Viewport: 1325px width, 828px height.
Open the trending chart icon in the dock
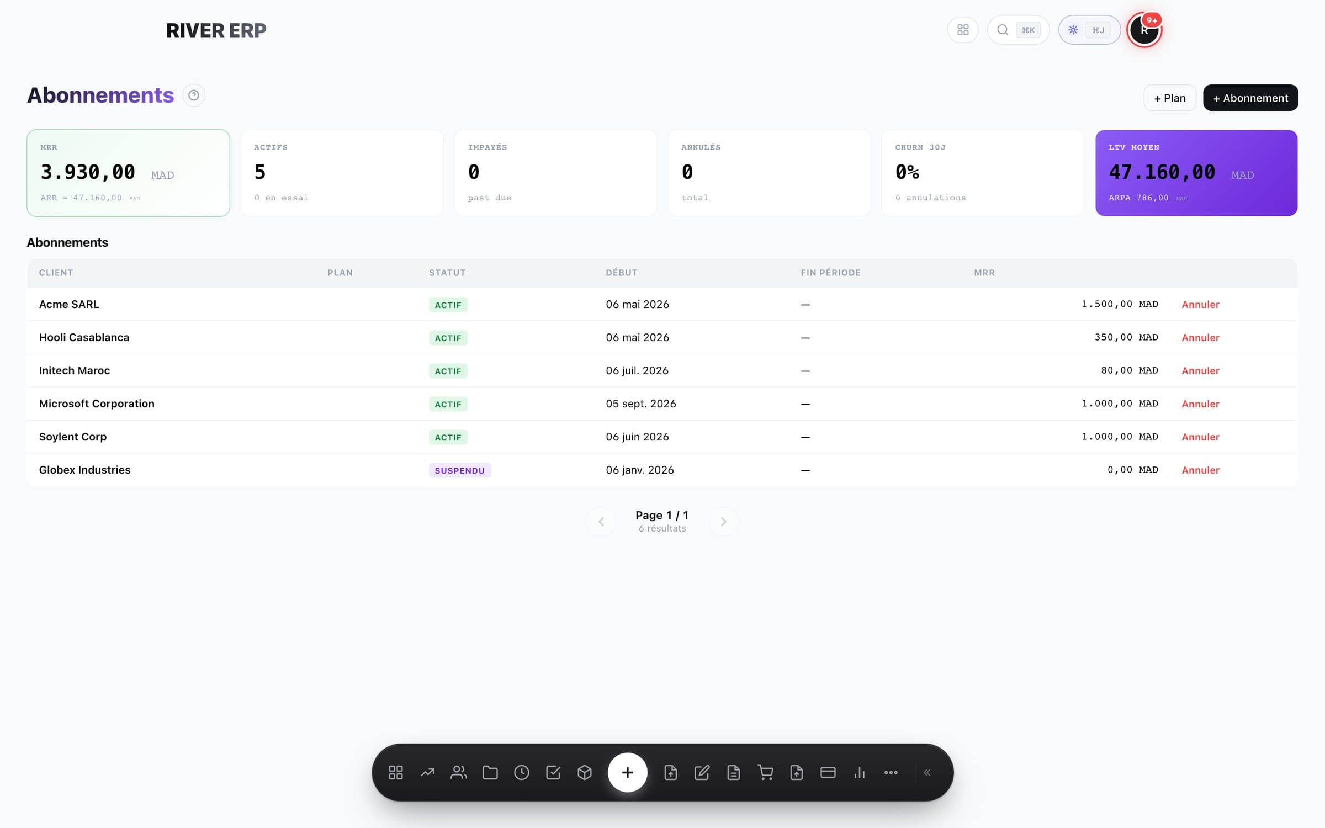coord(427,772)
